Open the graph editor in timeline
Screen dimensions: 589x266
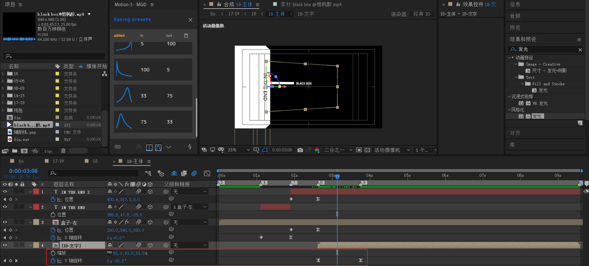pos(207,173)
